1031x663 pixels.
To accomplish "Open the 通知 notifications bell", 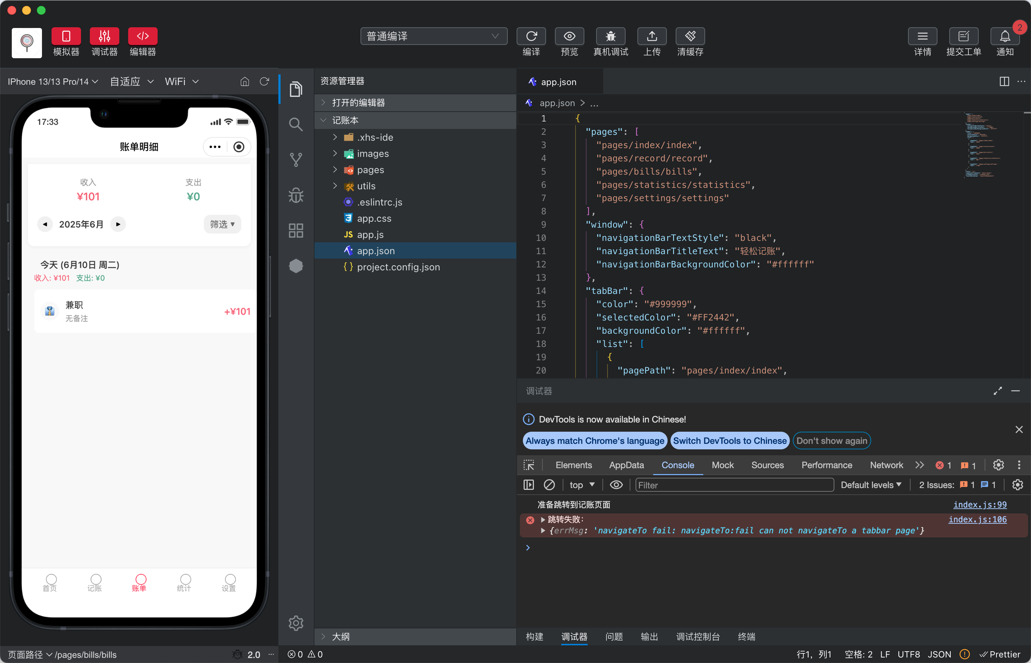I will click(1005, 36).
